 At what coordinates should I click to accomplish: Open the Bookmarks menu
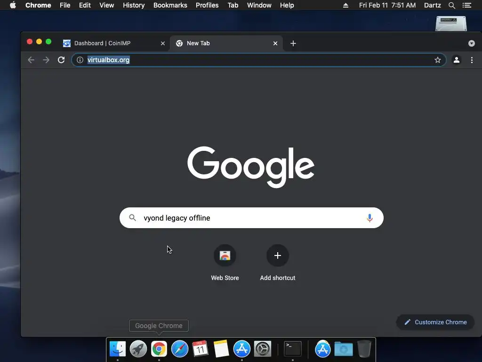point(170,5)
